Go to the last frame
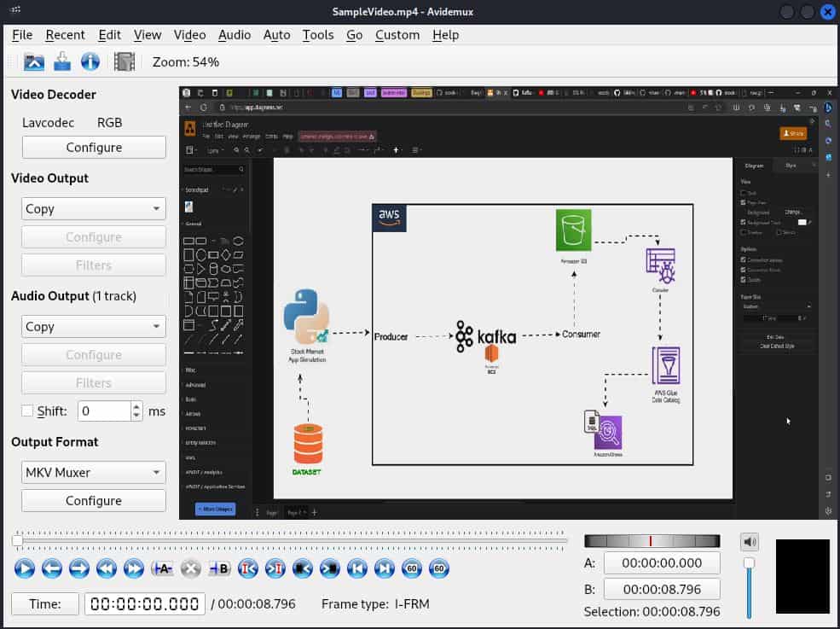Screen dimensions: 840x629 (385, 568)
